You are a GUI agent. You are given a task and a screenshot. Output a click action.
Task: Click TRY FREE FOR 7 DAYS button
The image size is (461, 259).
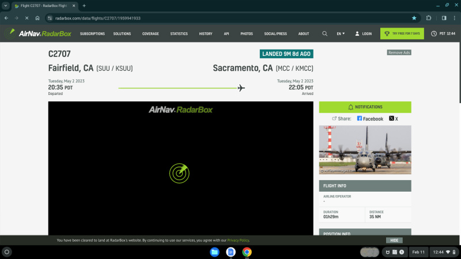coord(402,33)
